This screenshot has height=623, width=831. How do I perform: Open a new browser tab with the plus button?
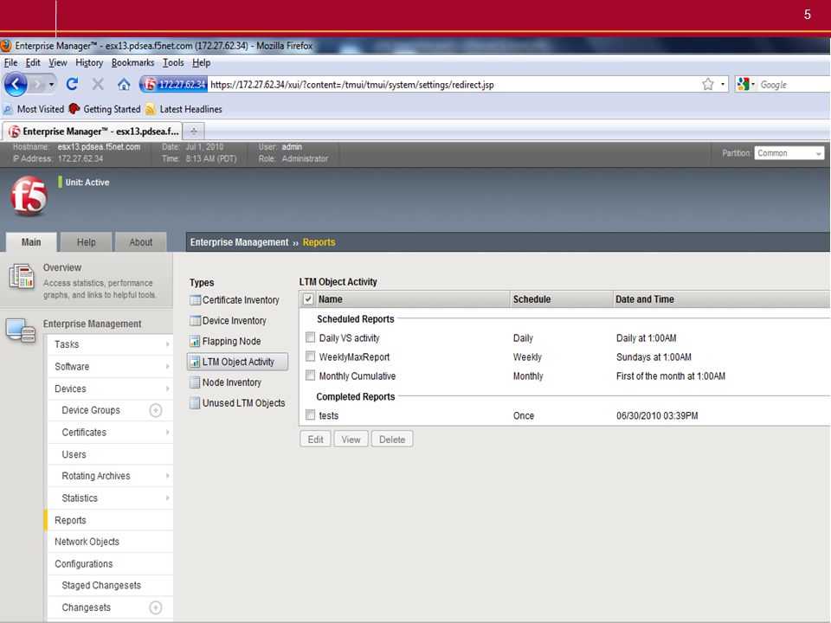pos(194,131)
